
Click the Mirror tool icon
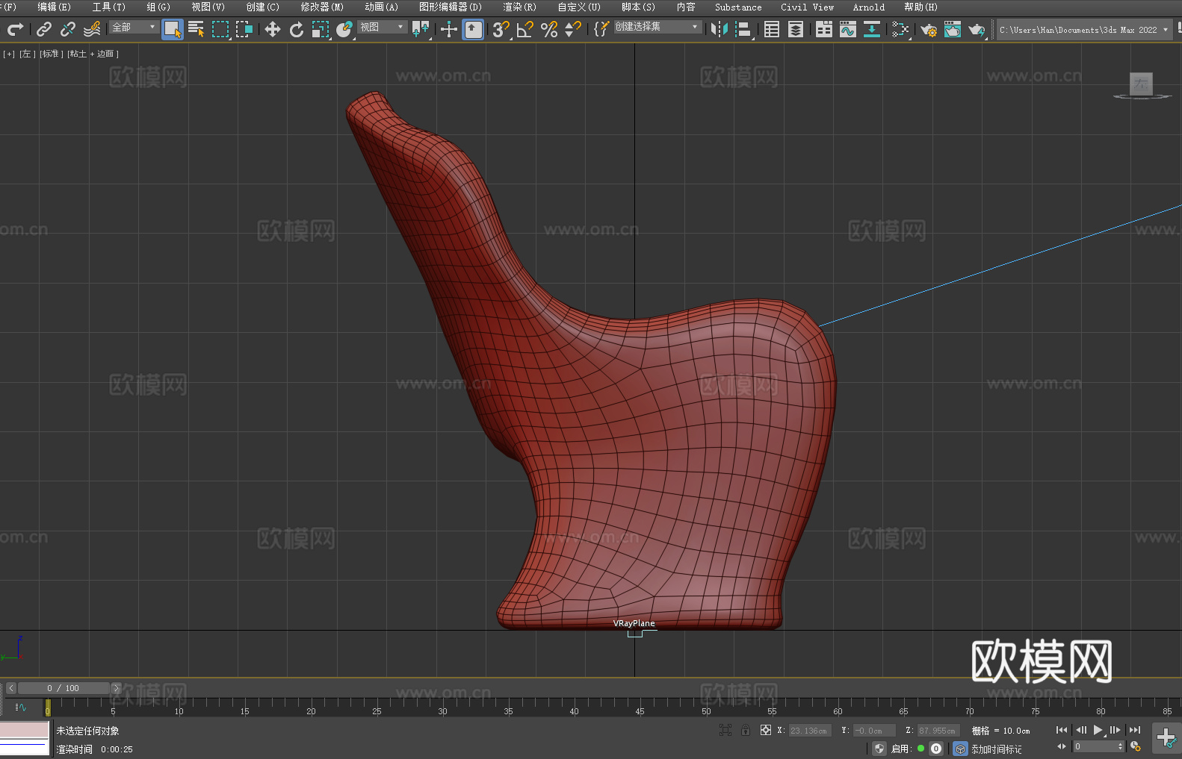(720, 29)
